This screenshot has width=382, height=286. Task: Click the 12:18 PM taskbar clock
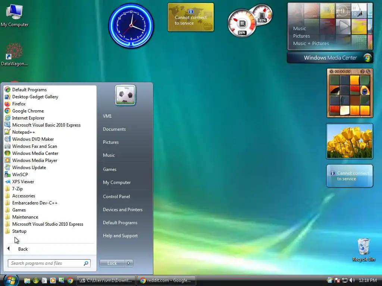367,280
